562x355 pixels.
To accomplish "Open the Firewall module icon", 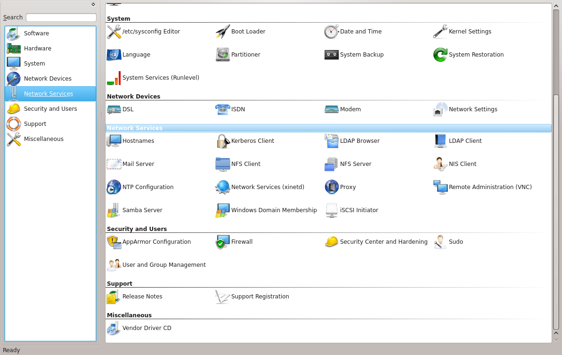I will [222, 242].
